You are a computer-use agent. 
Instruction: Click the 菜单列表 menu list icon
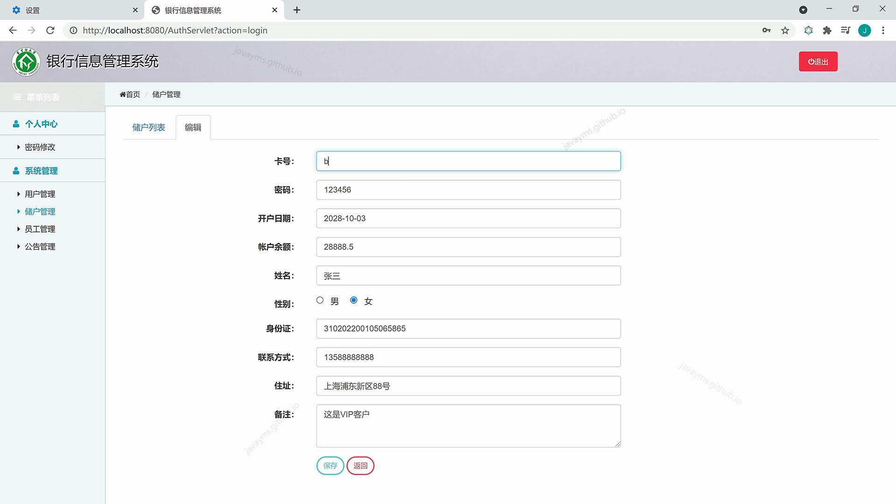tap(17, 97)
